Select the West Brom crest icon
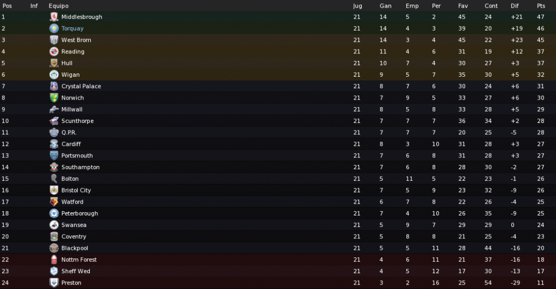The width and height of the screenshot is (556, 289). [54, 40]
